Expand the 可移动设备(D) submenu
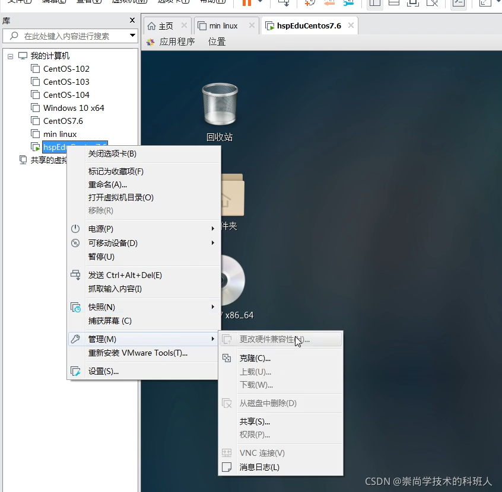Viewport: 502px width, 492px height. (x=143, y=243)
